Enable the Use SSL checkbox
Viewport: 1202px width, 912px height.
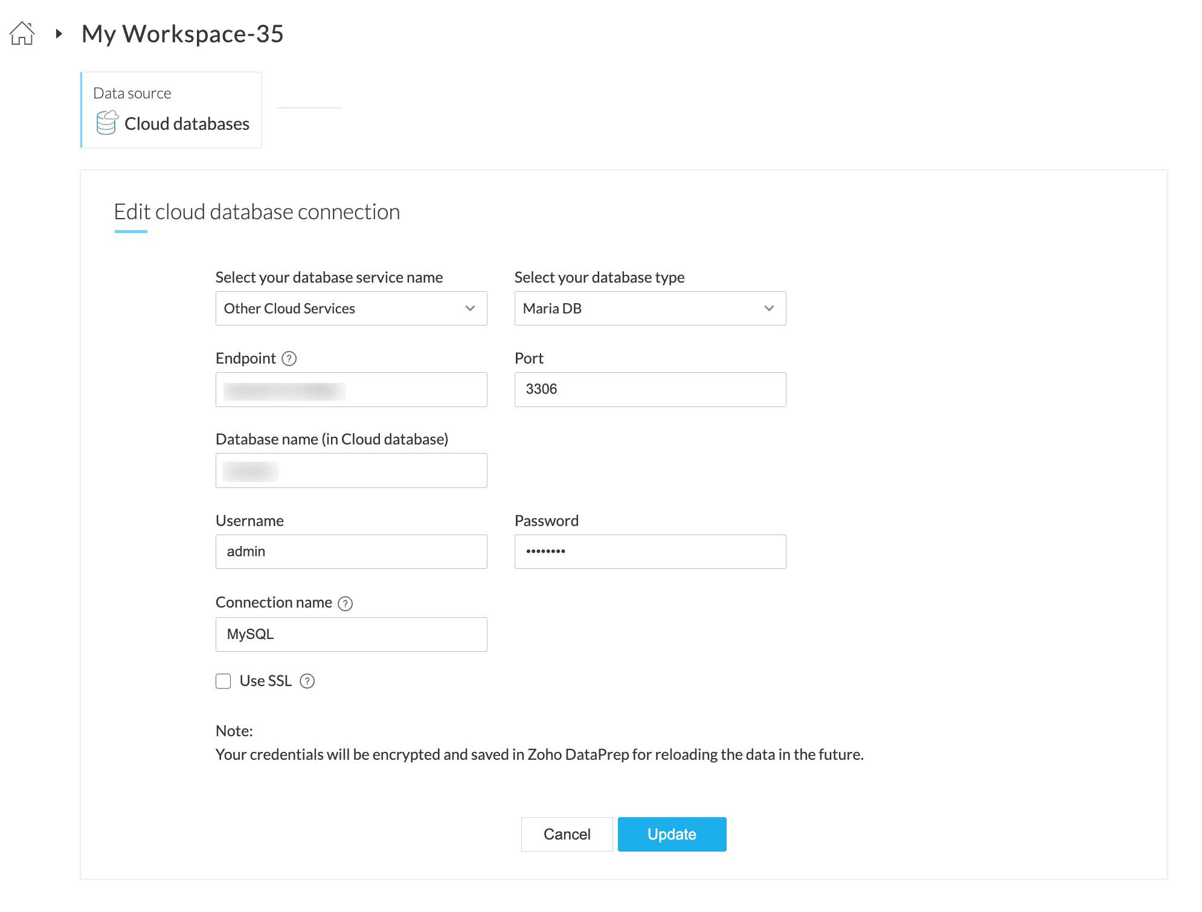223,681
